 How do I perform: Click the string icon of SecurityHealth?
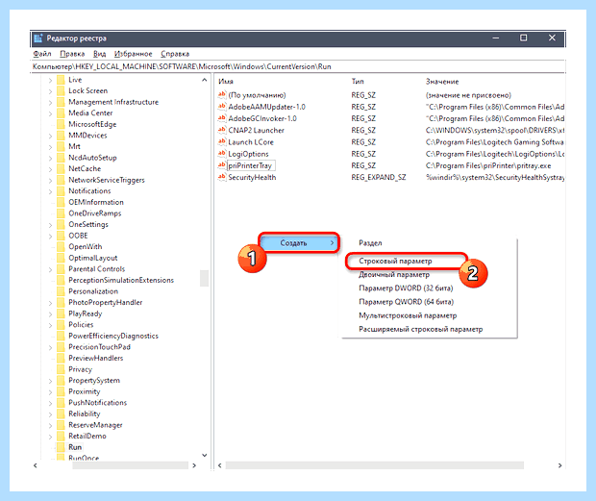[222, 177]
